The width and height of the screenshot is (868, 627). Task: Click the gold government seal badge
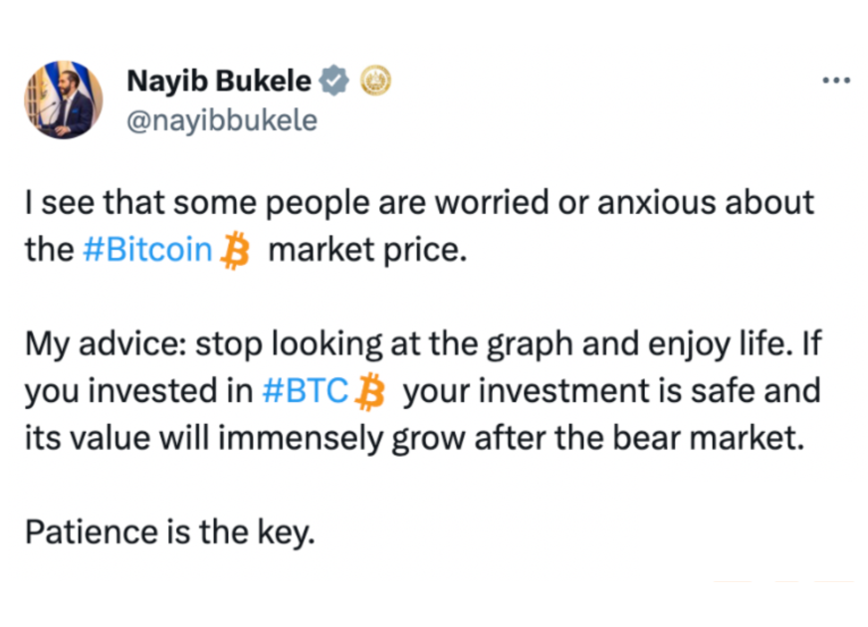pos(374,81)
